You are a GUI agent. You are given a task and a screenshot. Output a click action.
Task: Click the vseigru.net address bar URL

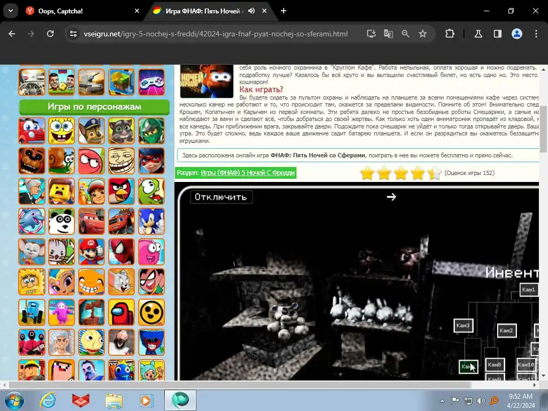216,34
